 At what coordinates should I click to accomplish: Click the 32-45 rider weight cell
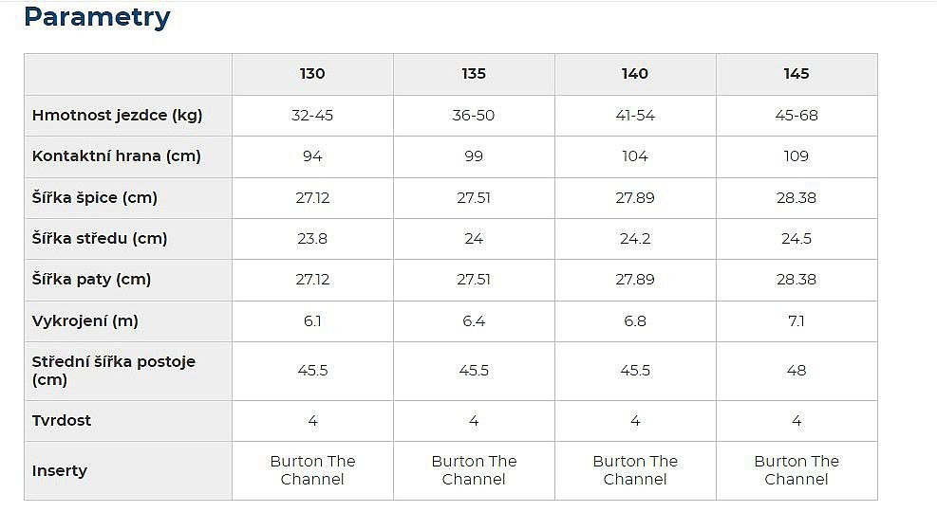pyautogui.click(x=312, y=115)
